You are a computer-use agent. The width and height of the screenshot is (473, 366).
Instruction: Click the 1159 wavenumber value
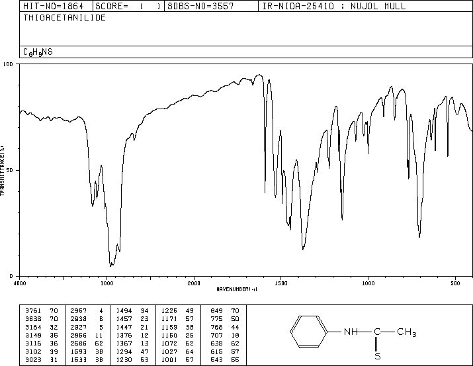pos(169,327)
